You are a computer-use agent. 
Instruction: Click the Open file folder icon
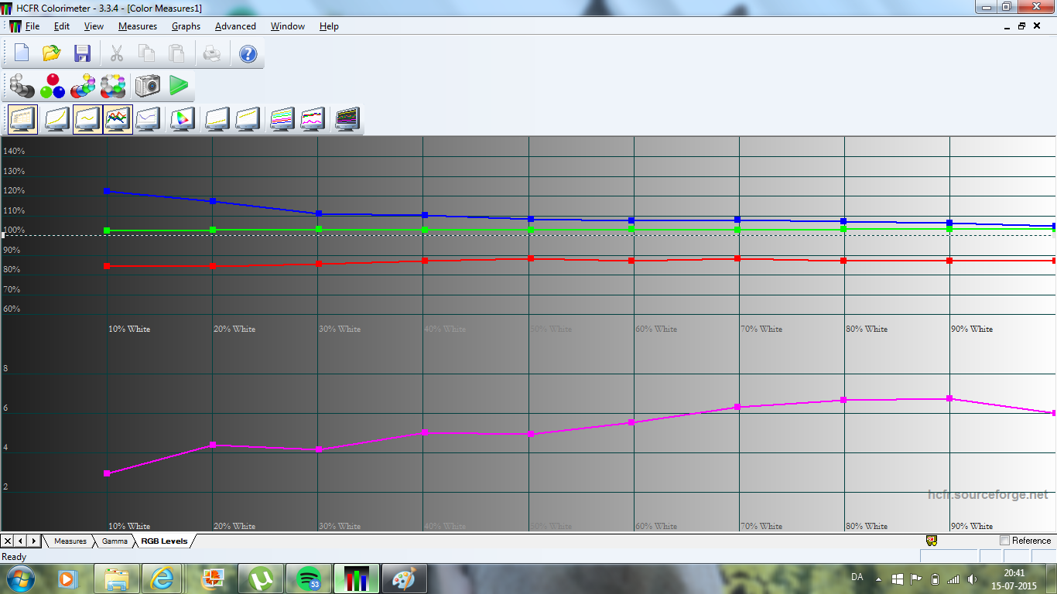coord(52,53)
